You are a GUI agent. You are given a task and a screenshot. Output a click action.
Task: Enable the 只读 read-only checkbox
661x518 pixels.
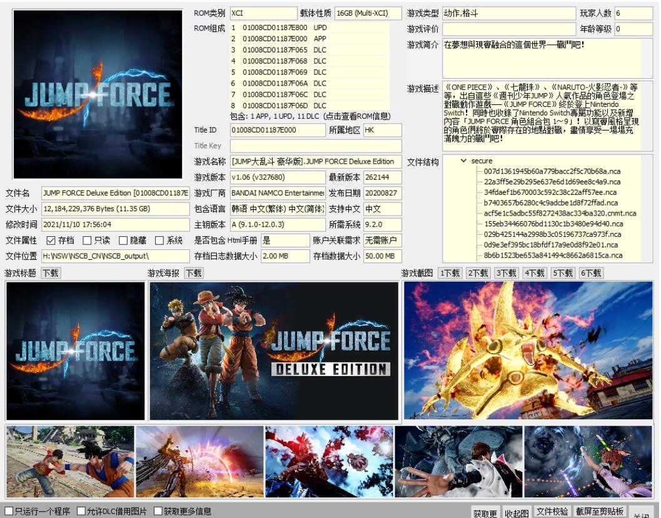click(87, 241)
